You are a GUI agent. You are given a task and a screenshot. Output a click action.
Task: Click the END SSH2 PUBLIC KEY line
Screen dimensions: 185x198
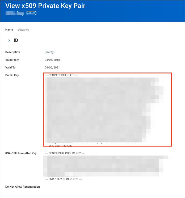click(63, 179)
